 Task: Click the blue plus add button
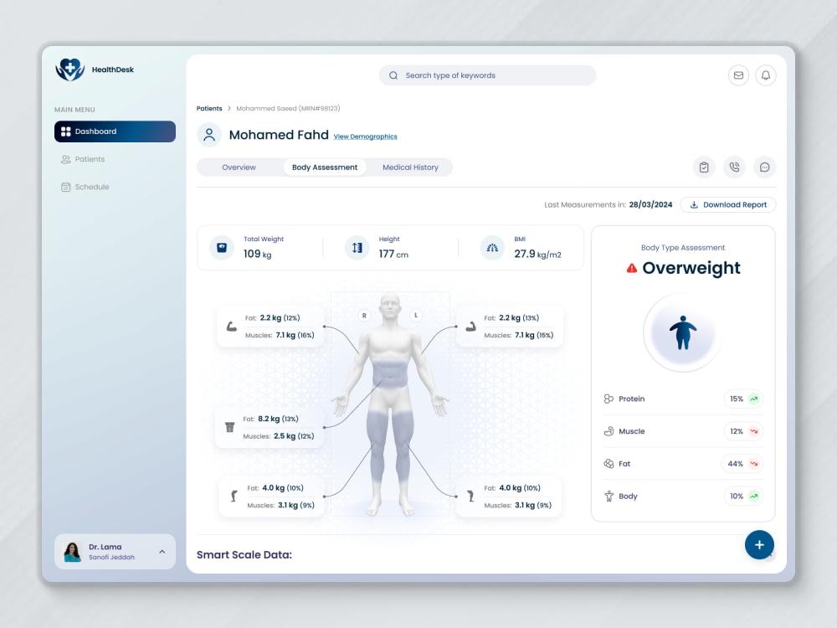[760, 545]
